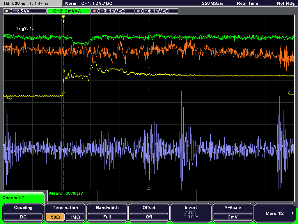The width and height of the screenshot is (298, 224).
Task: Open the Y-Scale 2 mV field
Action: click(233, 217)
